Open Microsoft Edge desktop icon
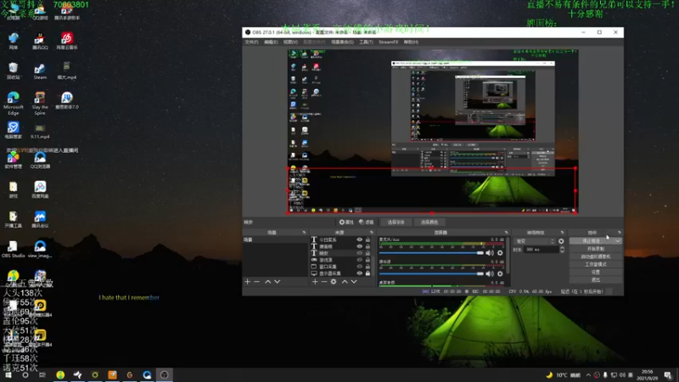 [x=13, y=104]
